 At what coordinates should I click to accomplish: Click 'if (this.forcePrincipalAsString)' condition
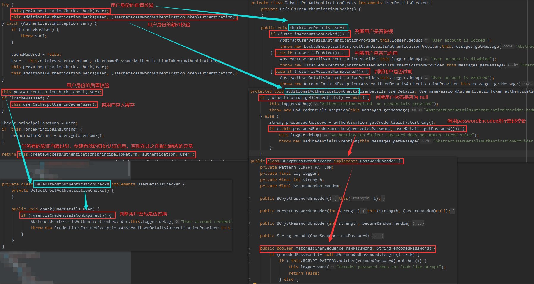pyautogui.click(x=42, y=129)
